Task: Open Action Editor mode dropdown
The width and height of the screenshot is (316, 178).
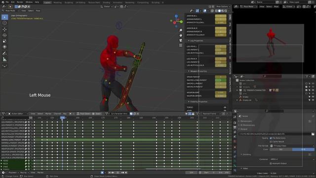Action: (18, 114)
